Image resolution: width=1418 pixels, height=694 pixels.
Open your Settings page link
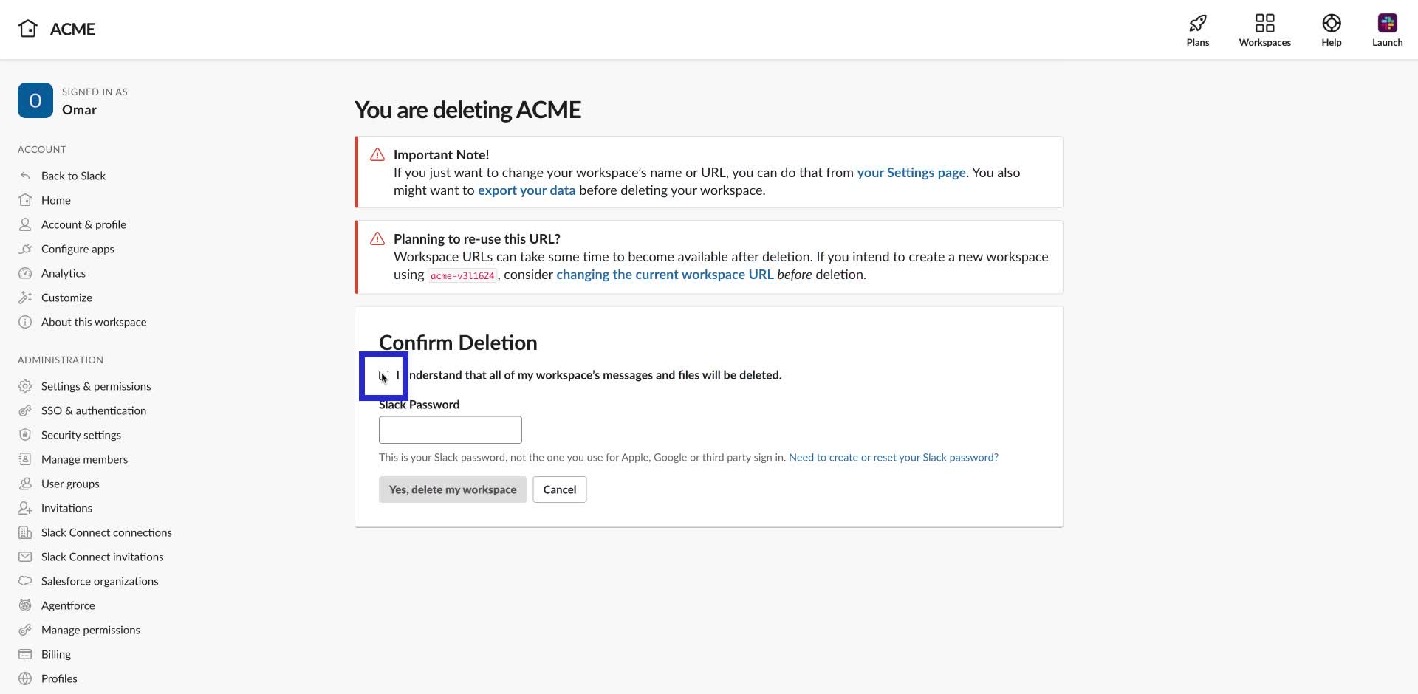coord(911,172)
